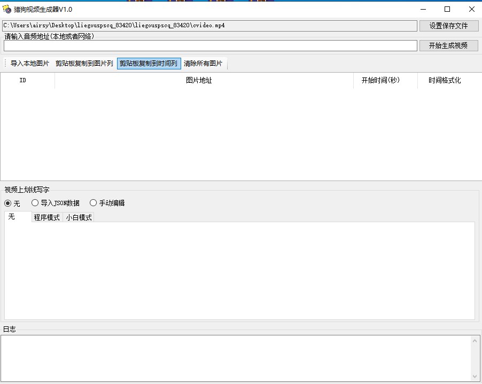Image resolution: width=482 pixels, height=384 pixels.
Task: Click the log scrollbar up arrow
Action: click(x=475, y=341)
